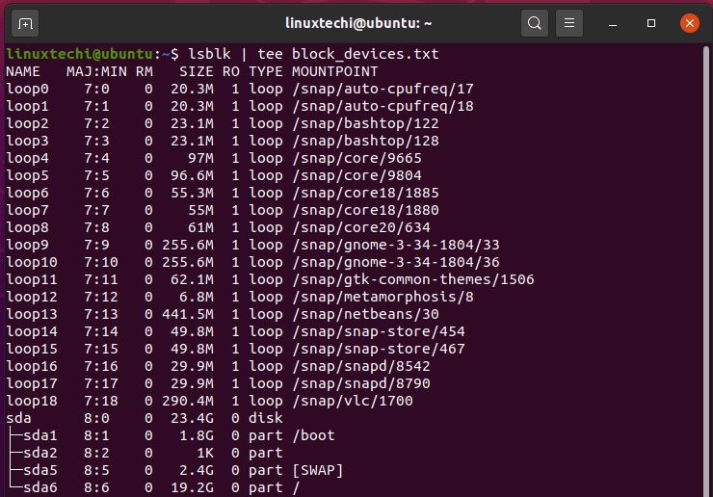713x497 pixels.
Task: Click the 1K size value
Action: 205,453
